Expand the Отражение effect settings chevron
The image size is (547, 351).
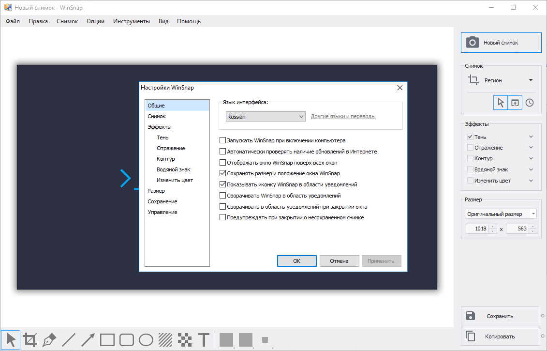pos(531,147)
